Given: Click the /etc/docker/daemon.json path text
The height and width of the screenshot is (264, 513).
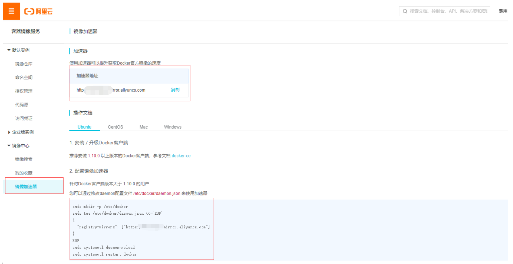Looking at the screenshot, I should (x=157, y=193).
